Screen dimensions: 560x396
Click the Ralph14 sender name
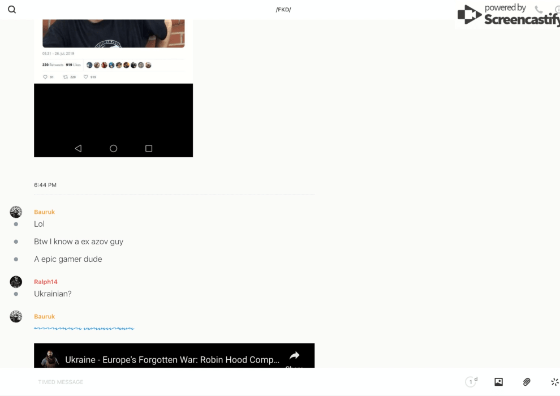[x=46, y=282]
